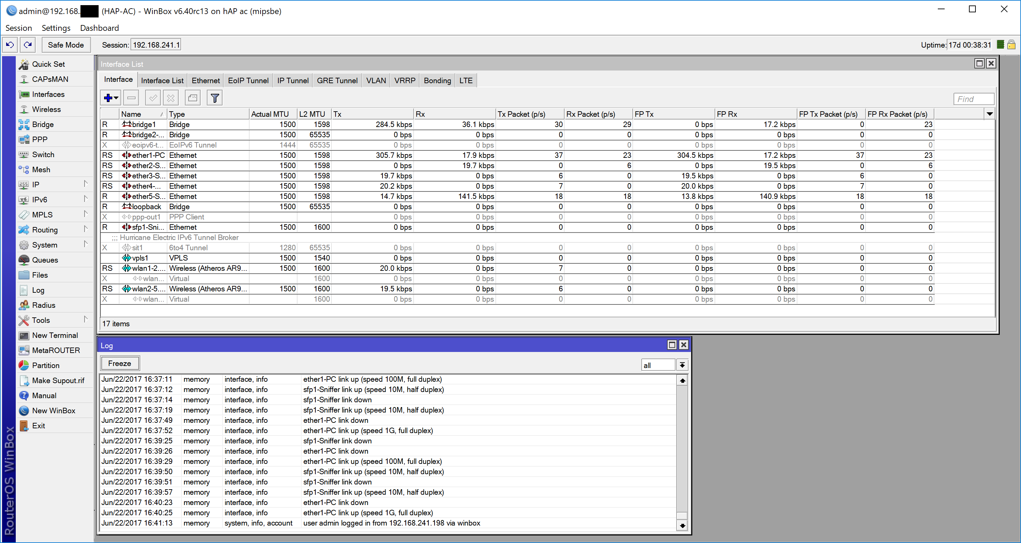The width and height of the screenshot is (1021, 543).
Task: Expand the MPLS submenu
Action: pos(55,215)
